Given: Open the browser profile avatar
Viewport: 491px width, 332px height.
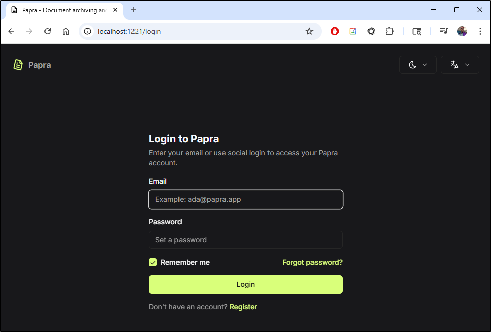Looking at the screenshot, I should pos(462,31).
